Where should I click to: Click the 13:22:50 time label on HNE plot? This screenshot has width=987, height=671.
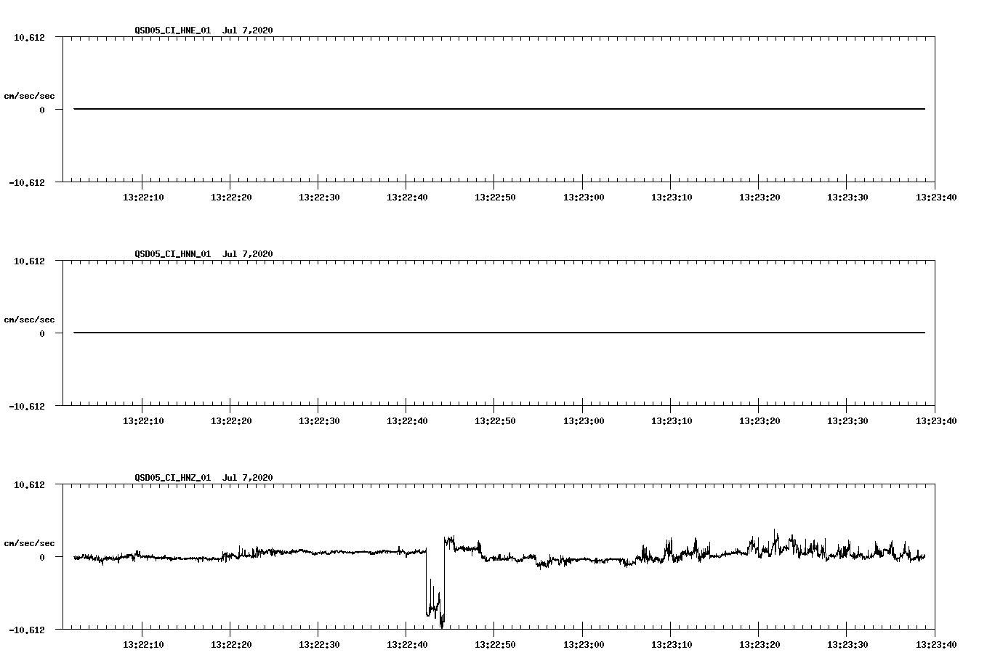(x=495, y=198)
